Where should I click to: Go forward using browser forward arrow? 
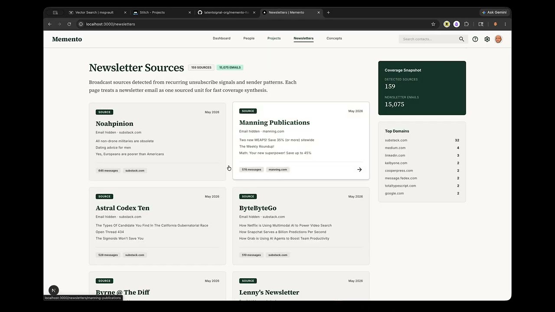click(x=59, y=24)
